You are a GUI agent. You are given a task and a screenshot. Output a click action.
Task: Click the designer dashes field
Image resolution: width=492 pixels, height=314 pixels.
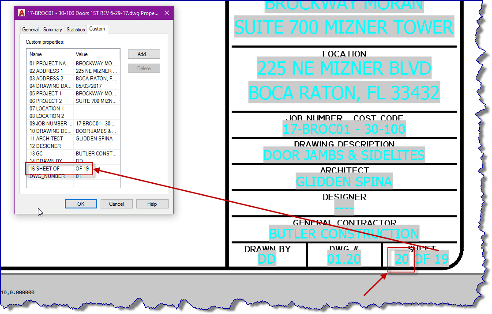[344, 208]
